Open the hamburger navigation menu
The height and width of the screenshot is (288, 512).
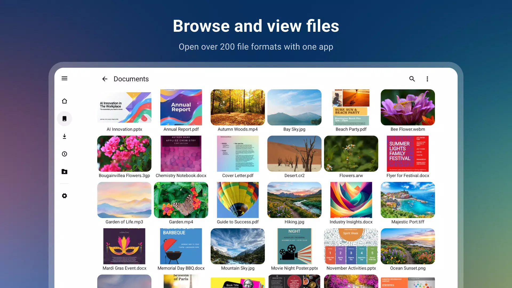[x=65, y=78]
